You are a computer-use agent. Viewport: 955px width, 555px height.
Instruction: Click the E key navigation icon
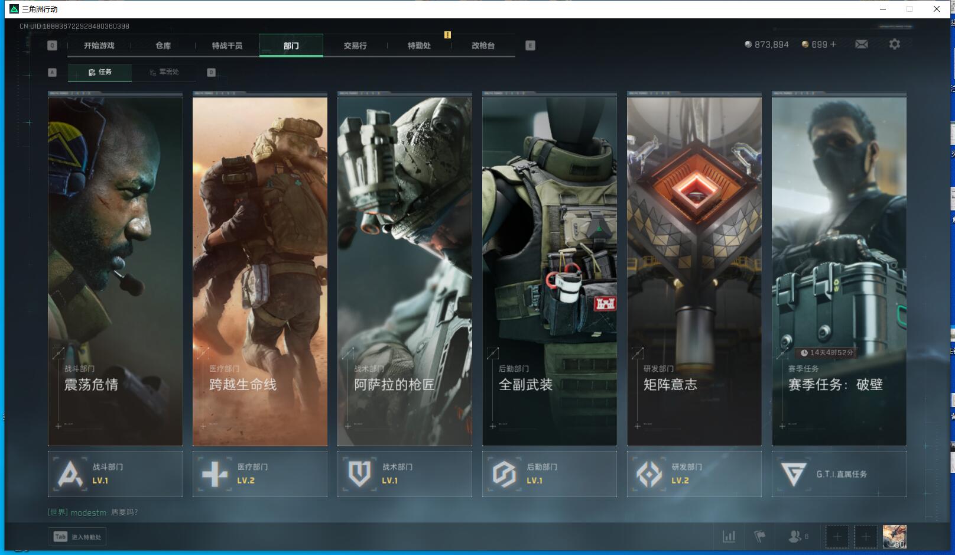530,46
